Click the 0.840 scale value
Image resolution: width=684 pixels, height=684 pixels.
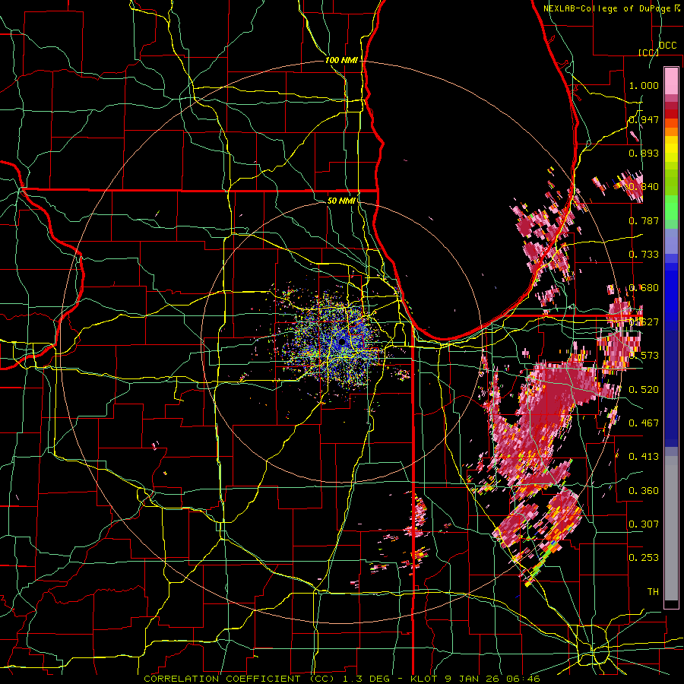click(644, 187)
